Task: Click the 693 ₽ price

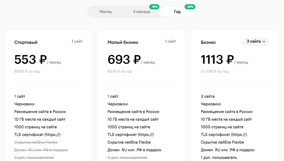Action: pos(124,59)
